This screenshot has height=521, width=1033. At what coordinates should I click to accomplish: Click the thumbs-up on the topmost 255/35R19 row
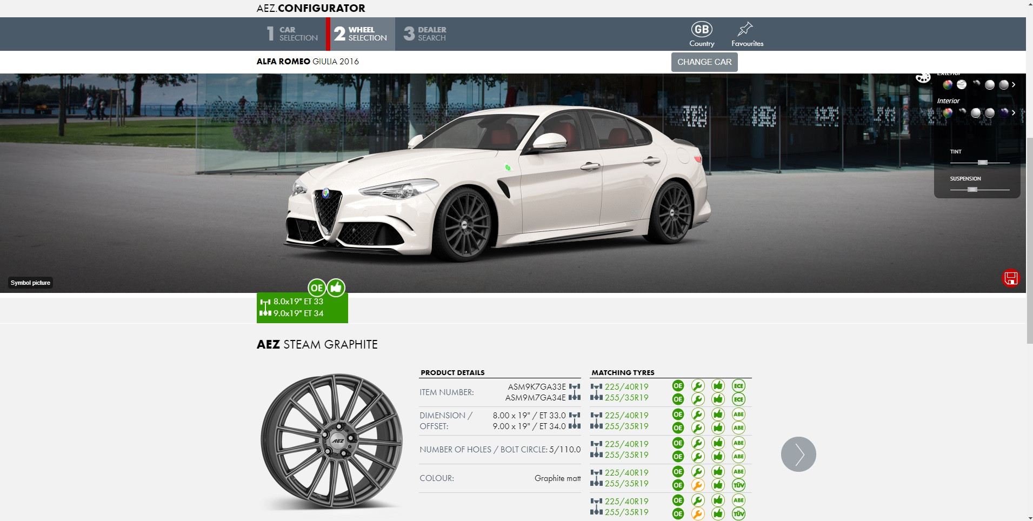pyautogui.click(x=718, y=399)
